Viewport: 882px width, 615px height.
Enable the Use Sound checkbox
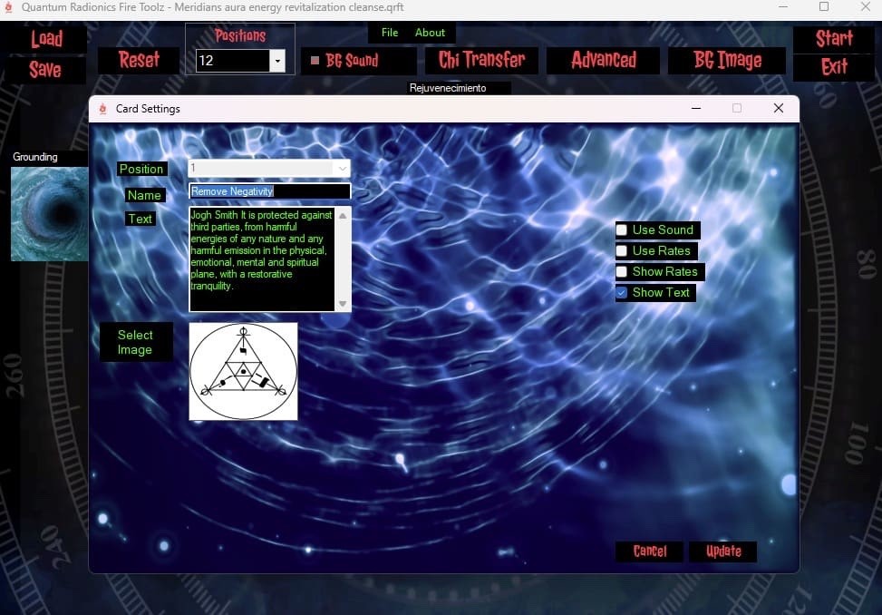pyautogui.click(x=622, y=229)
